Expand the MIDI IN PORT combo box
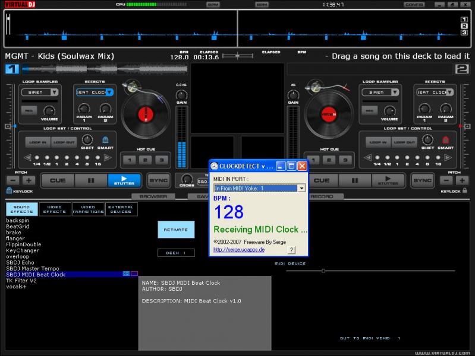This screenshot has height=356, width=475. (x=301, y=188)
